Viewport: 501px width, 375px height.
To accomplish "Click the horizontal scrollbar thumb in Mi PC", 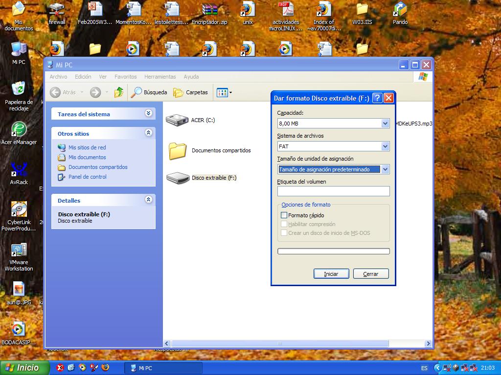I will 280,343.
